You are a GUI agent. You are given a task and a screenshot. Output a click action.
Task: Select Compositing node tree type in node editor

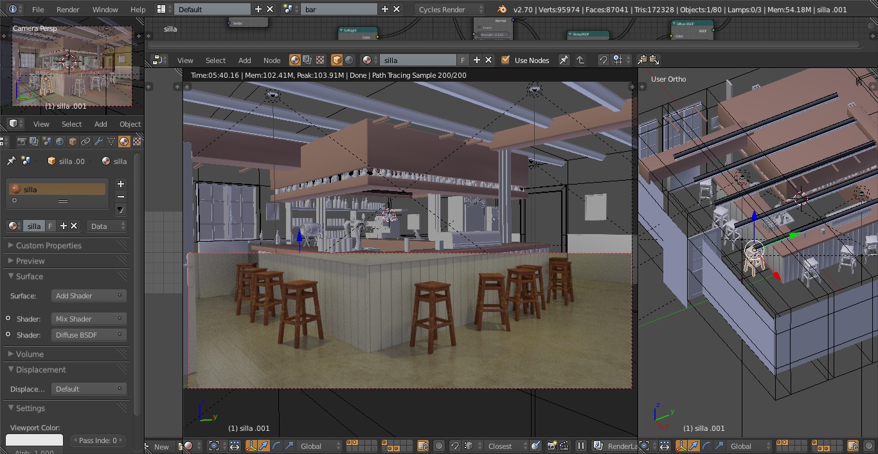click(x=307, y=60)
